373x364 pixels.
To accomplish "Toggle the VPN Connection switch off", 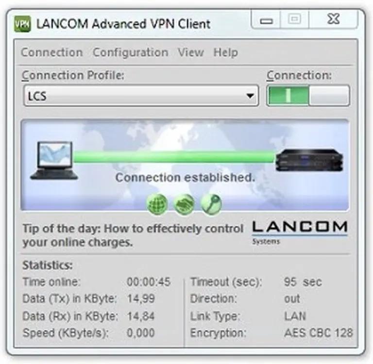I will tap(308, 95).
